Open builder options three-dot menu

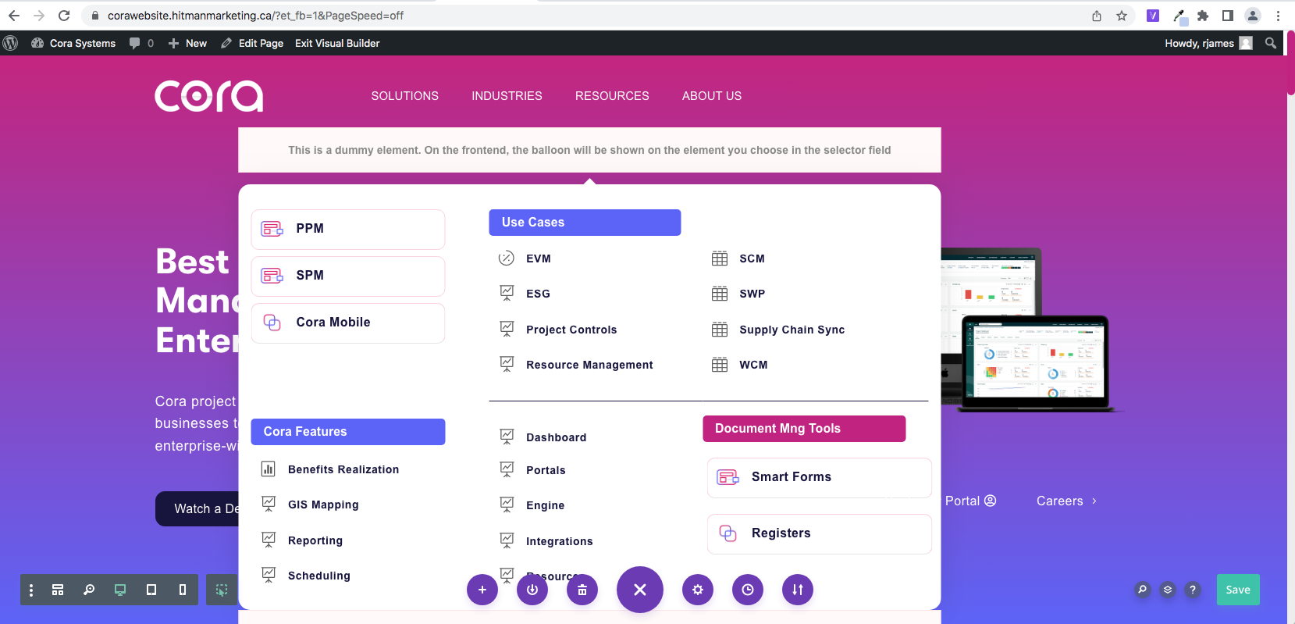(31, 590)
